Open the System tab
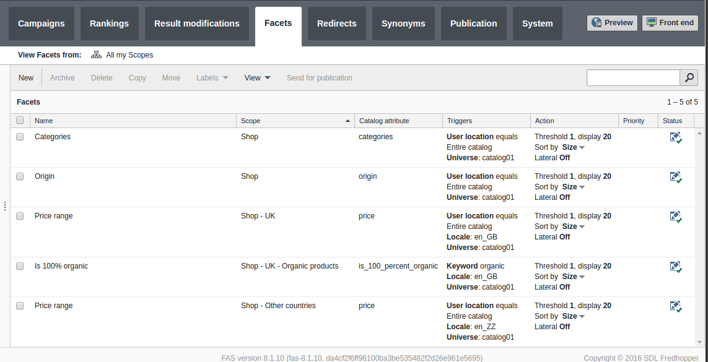The width and height of the screenshot is (708, 362). coord(537,24)
